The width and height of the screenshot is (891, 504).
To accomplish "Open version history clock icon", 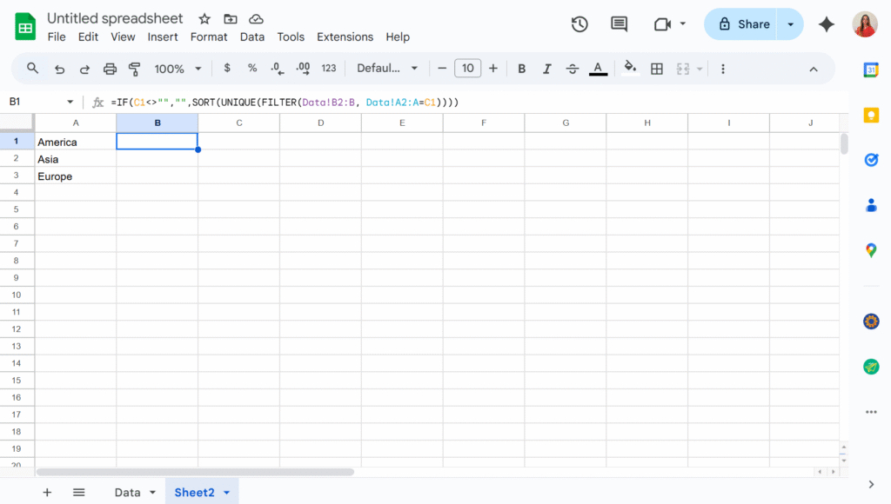I will 579,24.
